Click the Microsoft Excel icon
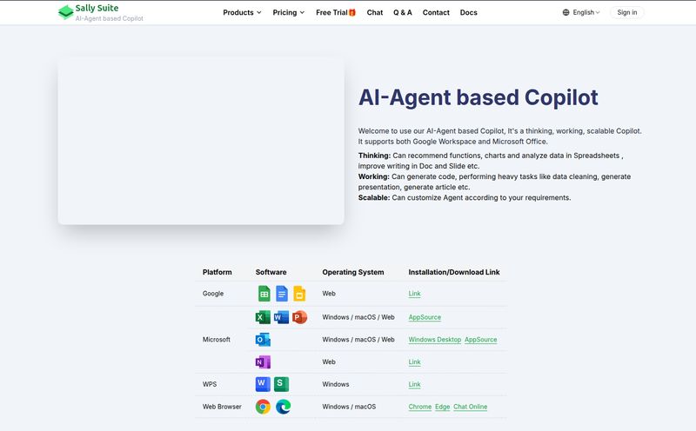 tap(263, 317)
